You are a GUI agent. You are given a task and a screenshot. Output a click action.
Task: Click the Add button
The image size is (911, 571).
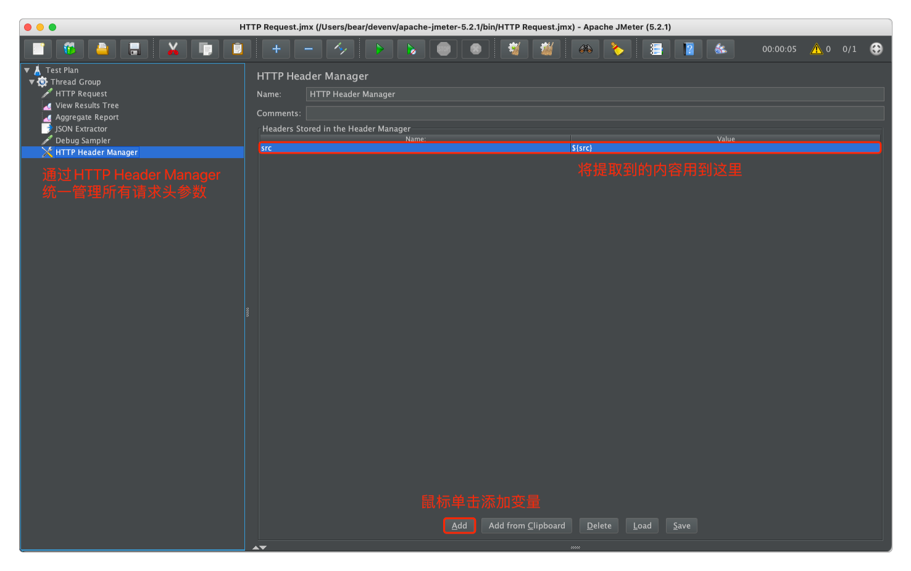click(x=459, y=526)
